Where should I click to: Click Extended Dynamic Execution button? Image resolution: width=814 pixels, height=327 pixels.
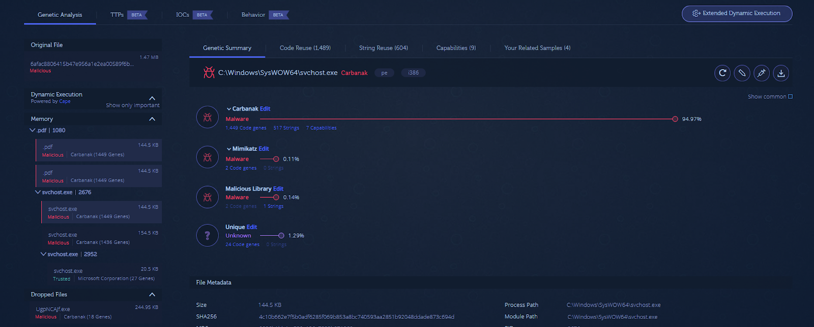click(x=737, y=14)
